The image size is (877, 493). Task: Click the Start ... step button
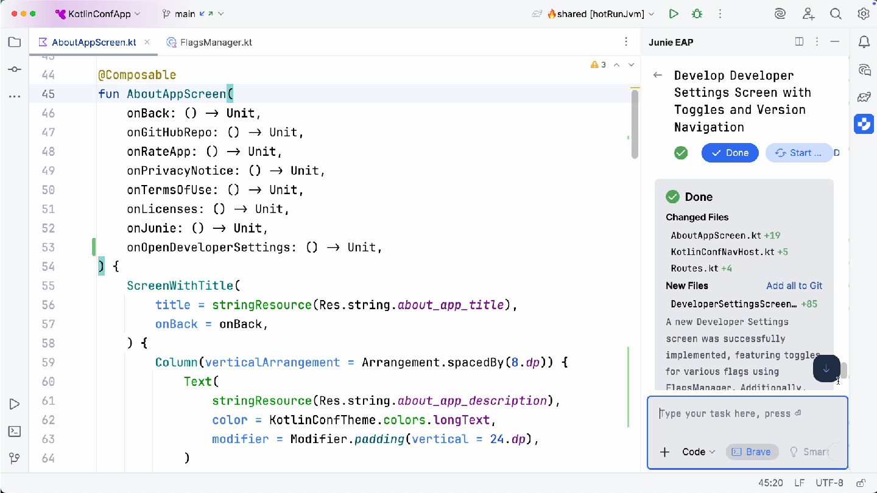point(798,153)
